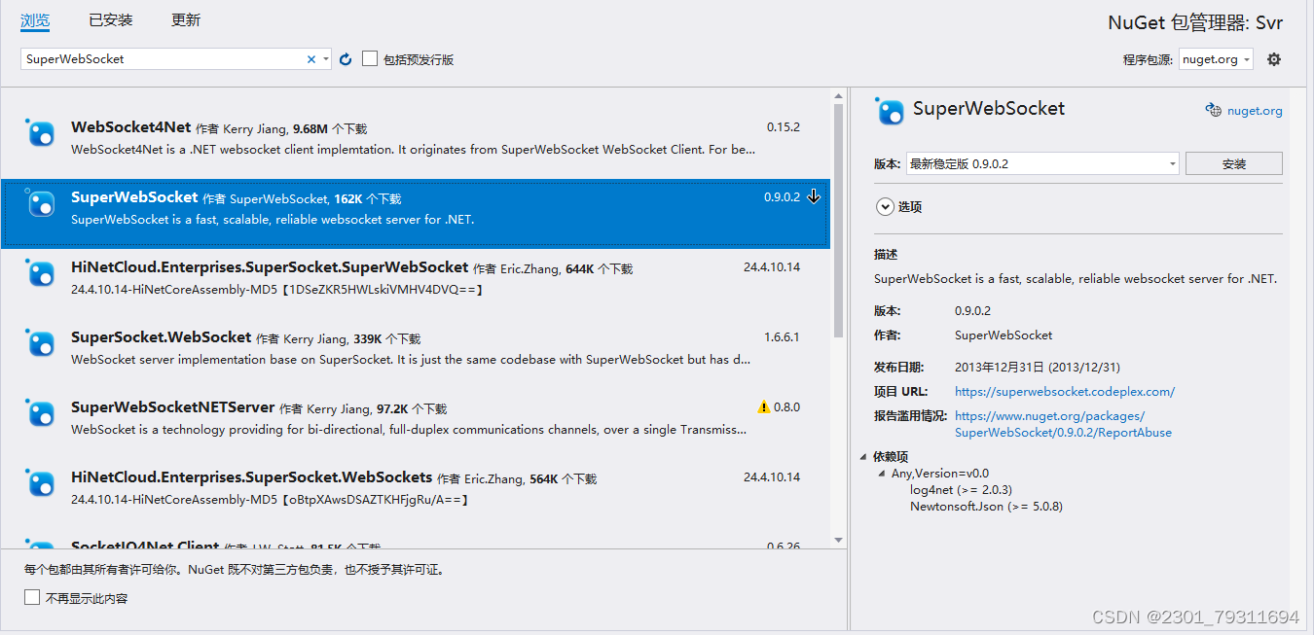Select SuperWebSocketNETServer package title

click(x=173, y=407)
